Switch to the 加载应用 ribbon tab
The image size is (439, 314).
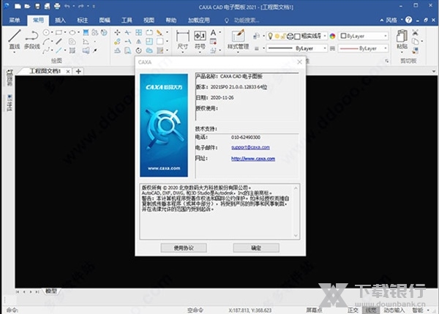pos(199,20)
